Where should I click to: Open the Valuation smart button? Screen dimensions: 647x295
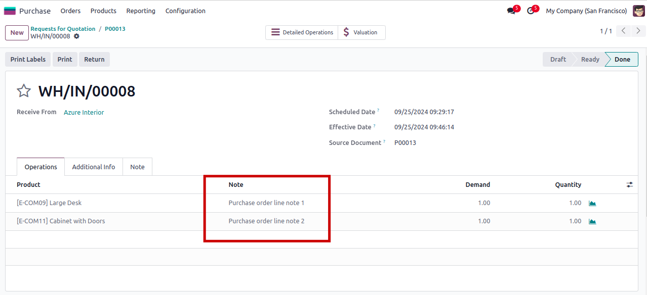pyautogui.click(x=361, y=32)
